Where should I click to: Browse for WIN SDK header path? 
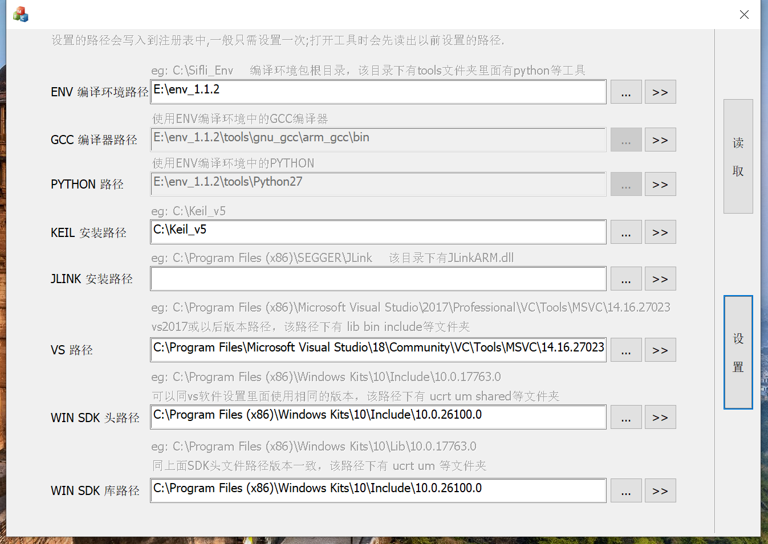point(626,418)
